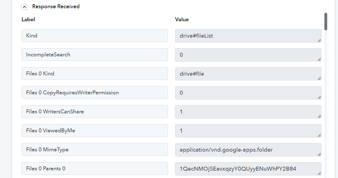Select the Files 0 ViewedByMe label field
This screenshot has width=338, height=178.
click(95, 130)
